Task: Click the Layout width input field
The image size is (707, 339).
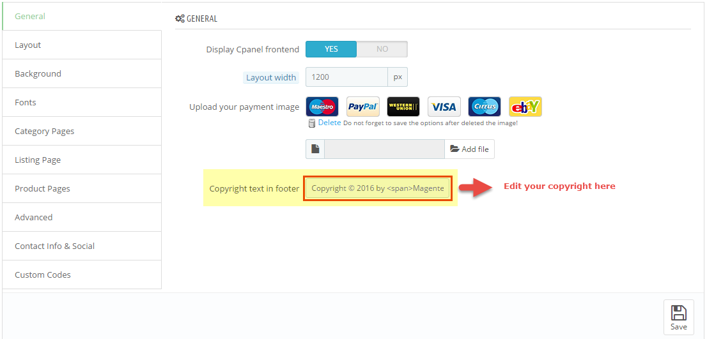Action: (x=346, y=77)
